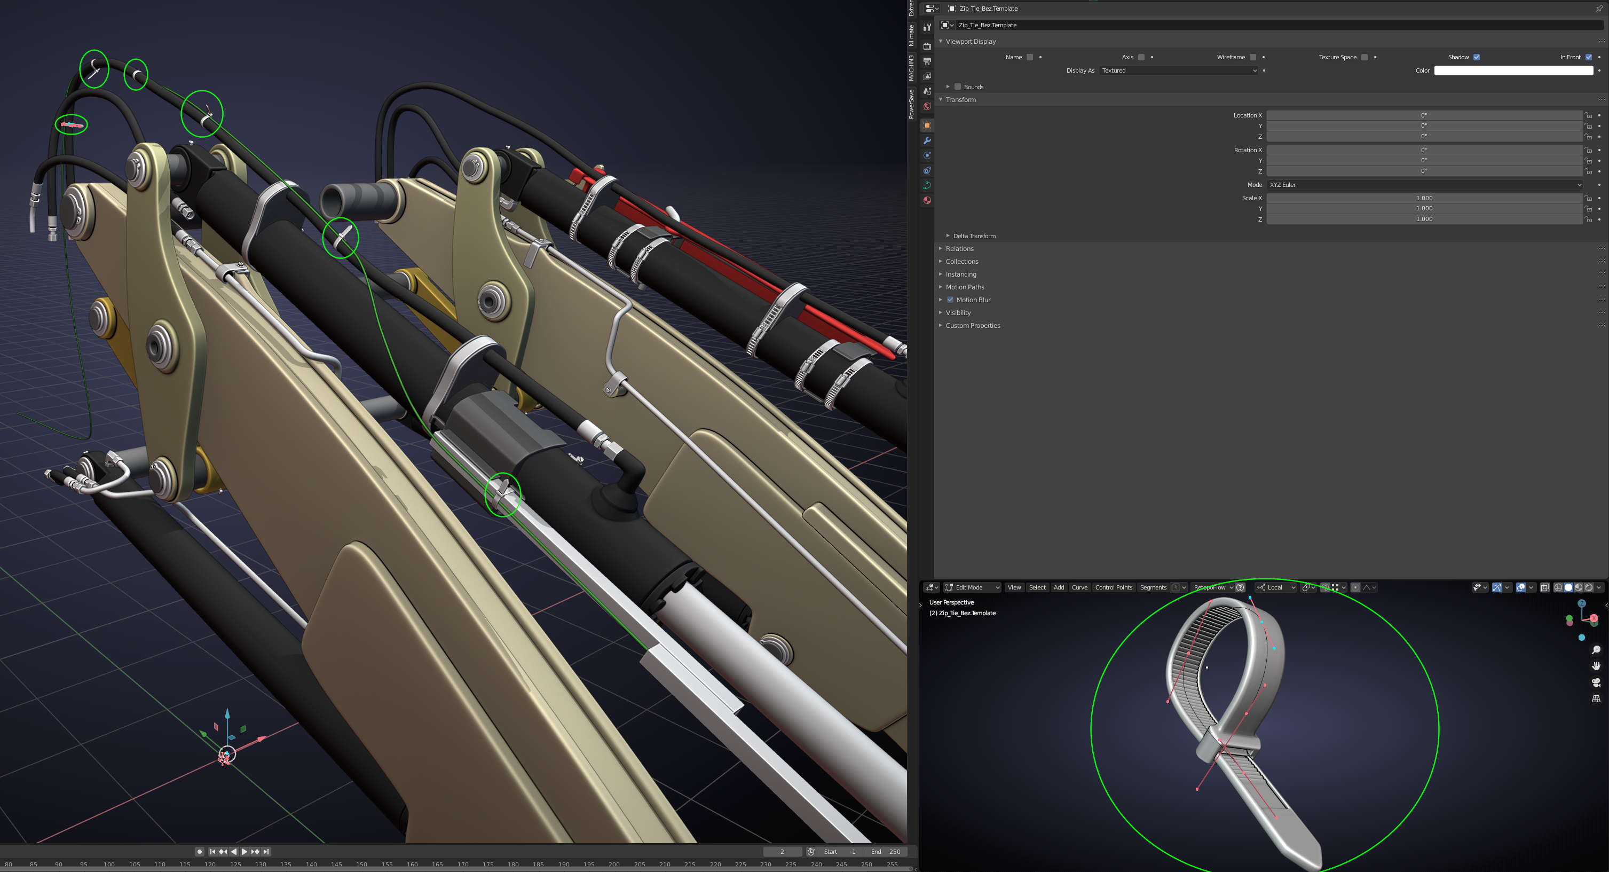Click the End frame field
This screenshot has height=872, width=1609.
tap(886, 851)
